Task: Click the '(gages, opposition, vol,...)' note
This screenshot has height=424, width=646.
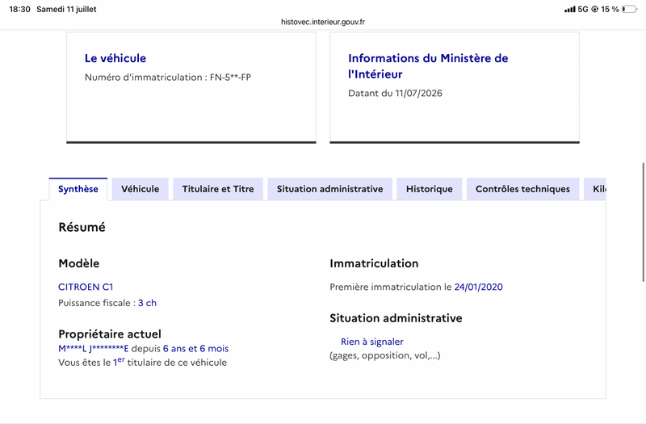Action: pos(385,355)
